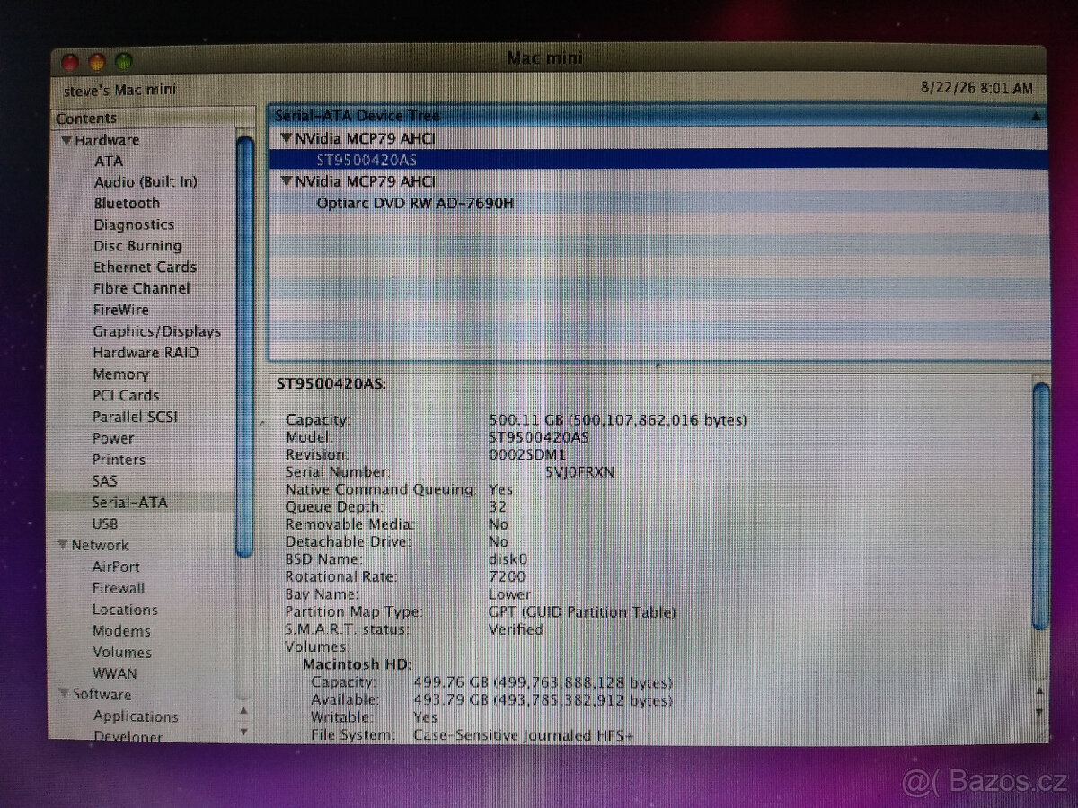The width and height of the screenshot is (1078, 808).
Task: Click the Rotational Rate 7200 value
Action: pos(507,576)
